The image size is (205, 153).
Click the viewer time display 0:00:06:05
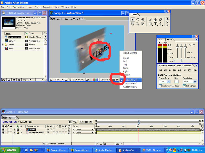78,80
